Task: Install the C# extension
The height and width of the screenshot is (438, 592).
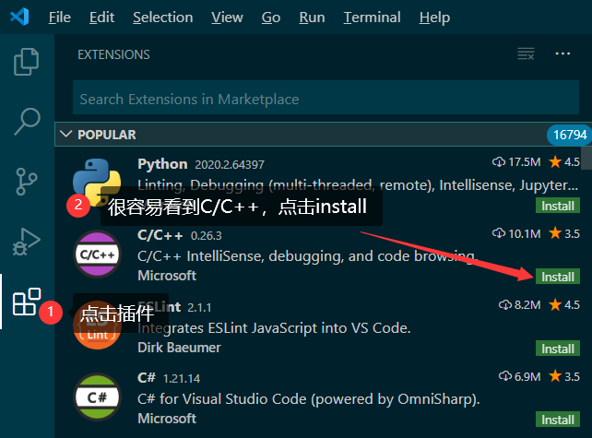Action: (558, 420)
